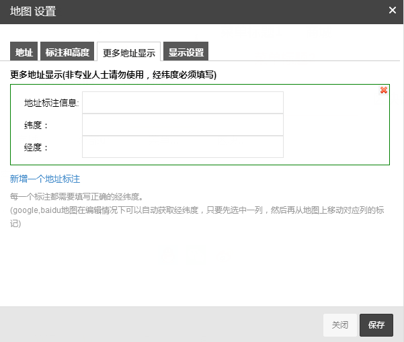Image resolution: width=404 pixels, height=342 pixels.
Task: Click the 关闭 button
Action: [x=340, y=325]
